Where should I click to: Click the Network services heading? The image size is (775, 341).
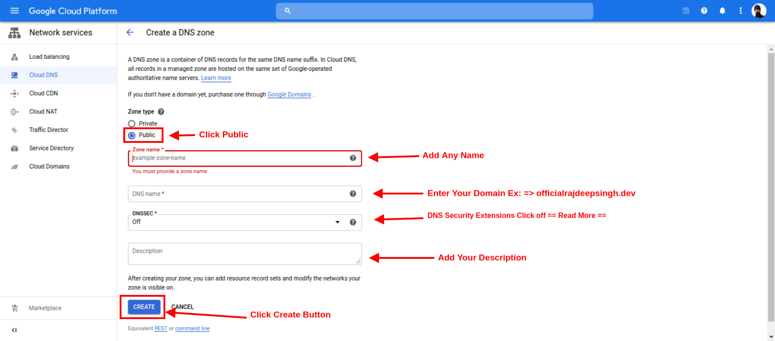point(61,33)
